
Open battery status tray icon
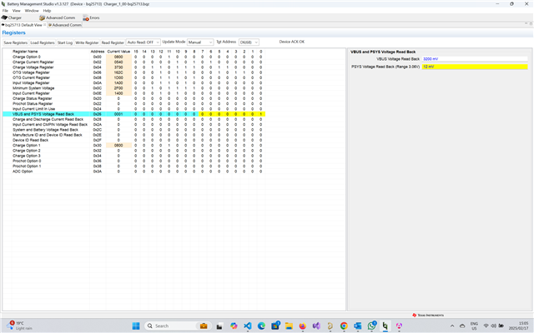pos(501,326)
